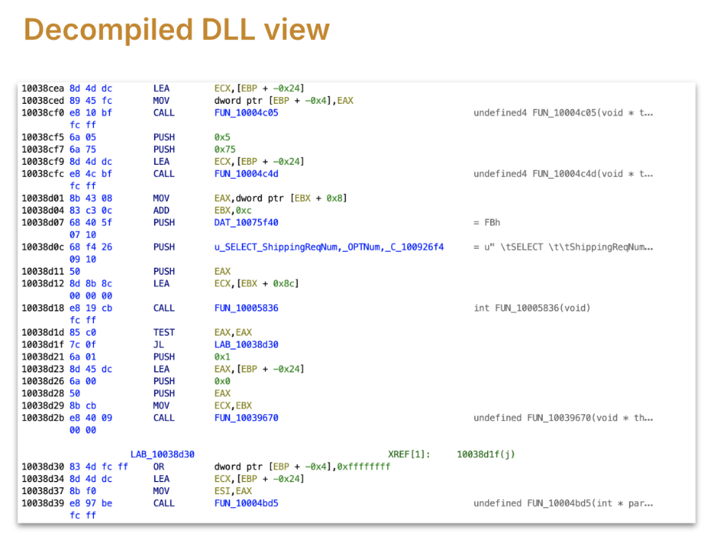Select the OR mnemonic below the label

coord(159,466)
